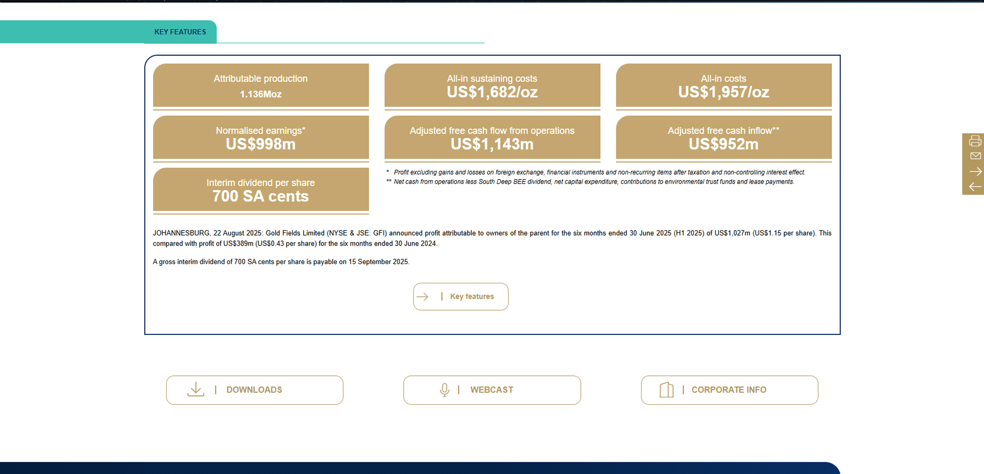The height and width of the screenshot is (474, 984).
Task: Open the WEBCAST button
Action: [492, 390]
